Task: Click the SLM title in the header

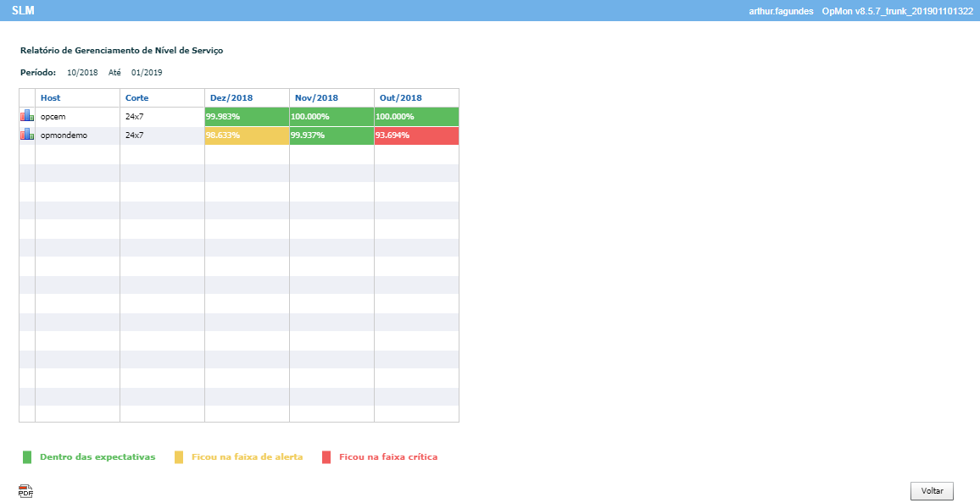Action: (23, 11)
